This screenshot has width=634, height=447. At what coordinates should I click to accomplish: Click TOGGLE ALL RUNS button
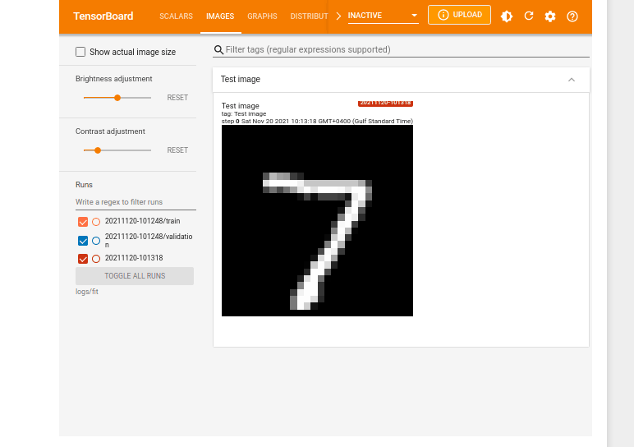point(135,276)
